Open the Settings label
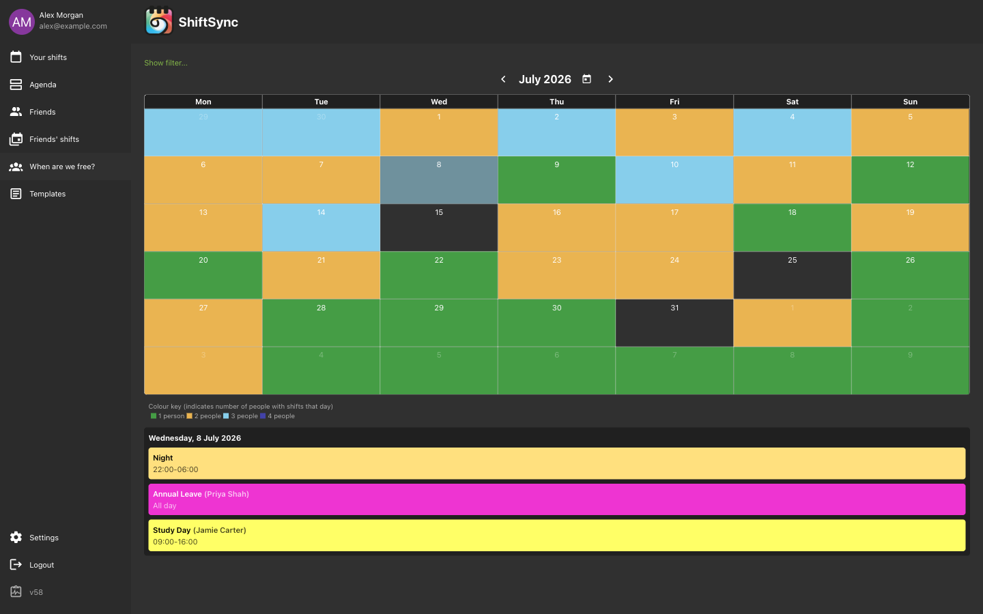983x614 pixels. pyautogui.click(x=44, y=538)
